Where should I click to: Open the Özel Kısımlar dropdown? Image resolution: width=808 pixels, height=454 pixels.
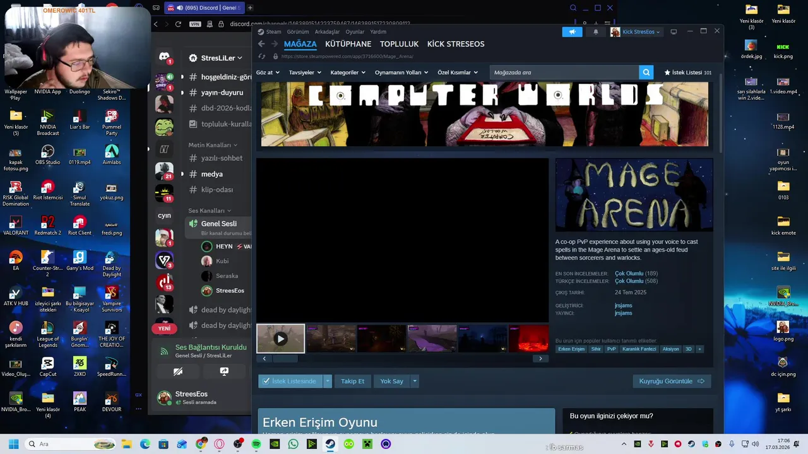[458, 73]
